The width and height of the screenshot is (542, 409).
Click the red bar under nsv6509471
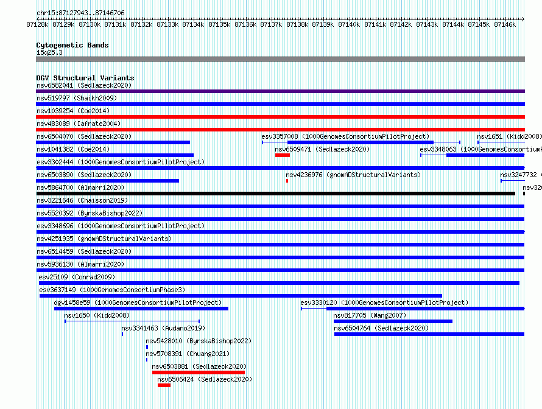(x=283, y=155)
